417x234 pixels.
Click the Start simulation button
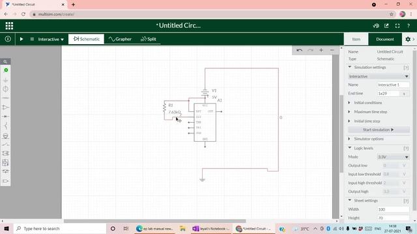[x=379, y=130]
